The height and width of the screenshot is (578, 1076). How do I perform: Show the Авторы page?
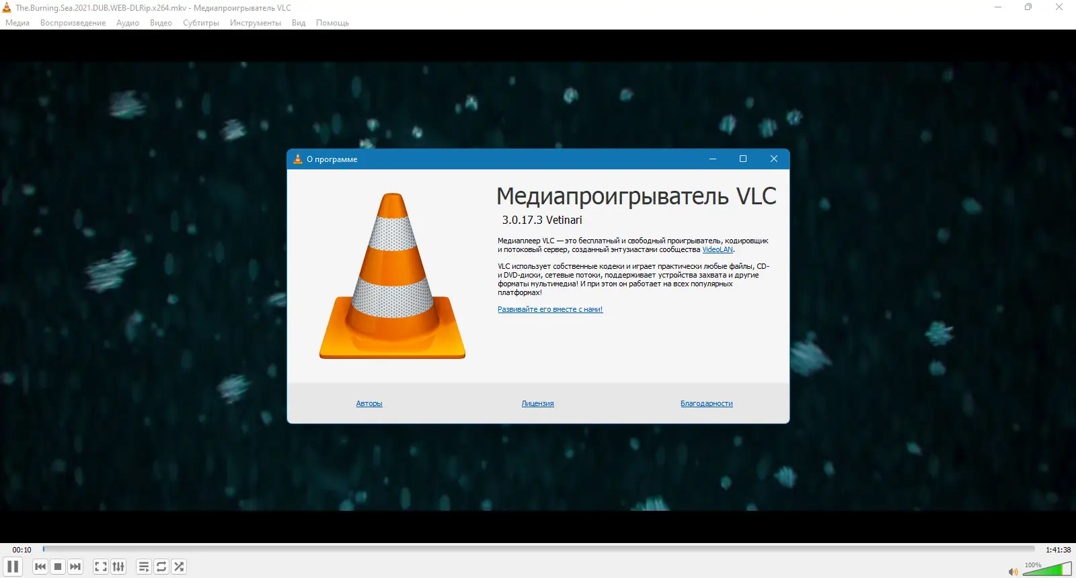(369, 403)
